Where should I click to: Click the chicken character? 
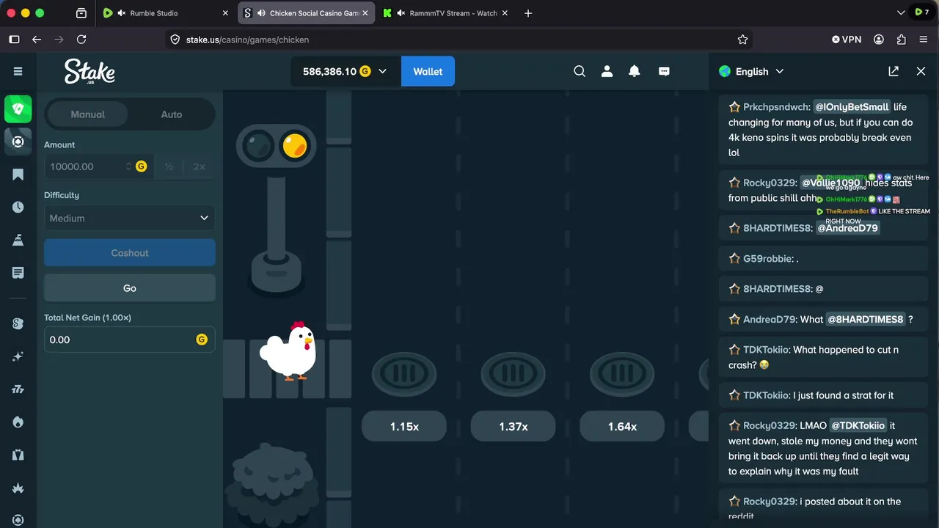click(288, 351)
